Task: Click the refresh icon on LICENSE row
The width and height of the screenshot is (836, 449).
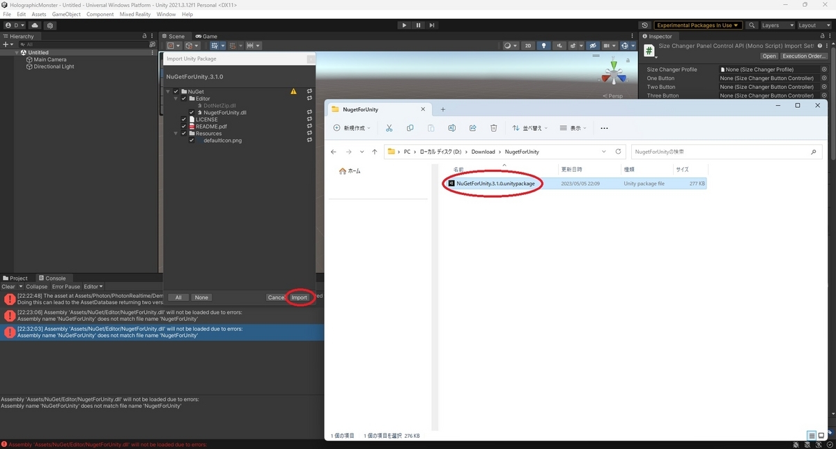Action: (309, 119)
